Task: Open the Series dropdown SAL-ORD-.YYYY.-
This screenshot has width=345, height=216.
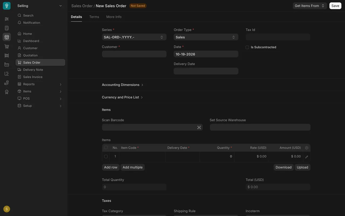Action: [x=134, y=37]
